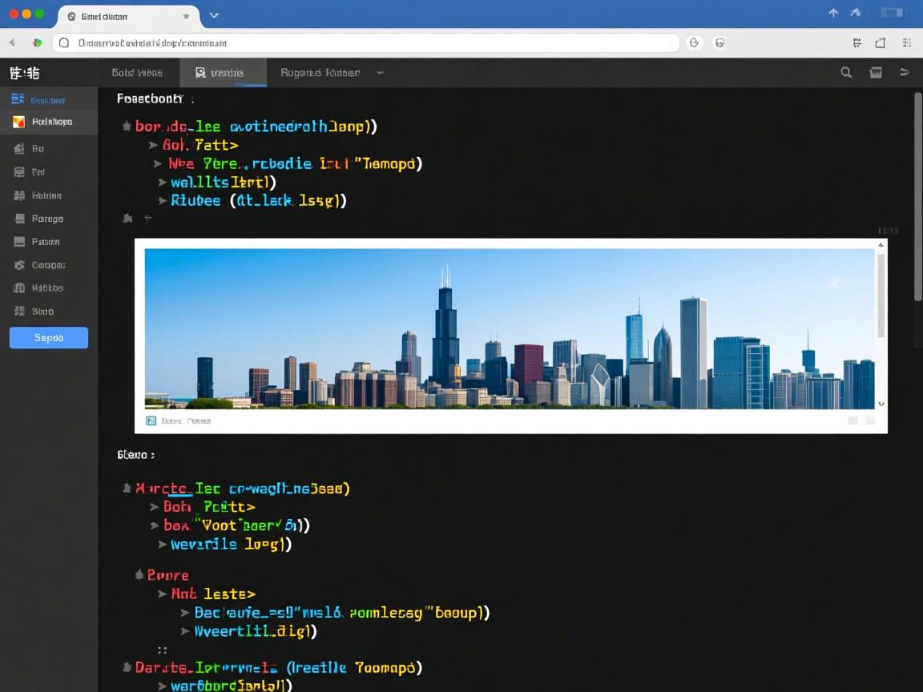Screen dimensions: 923x692
Task: Click the first round icon right of address bar
Action: [694, 43]
